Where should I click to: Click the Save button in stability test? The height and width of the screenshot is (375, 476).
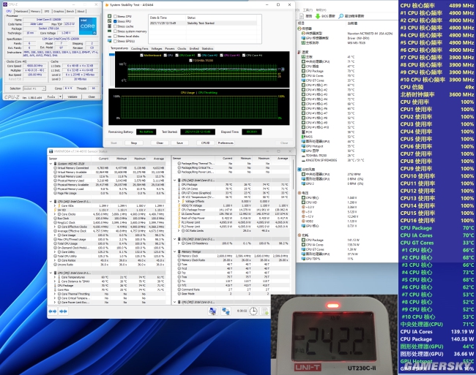(179, 143)
